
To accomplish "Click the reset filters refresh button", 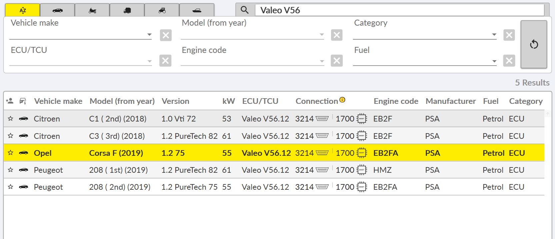I will pos(534,44).
